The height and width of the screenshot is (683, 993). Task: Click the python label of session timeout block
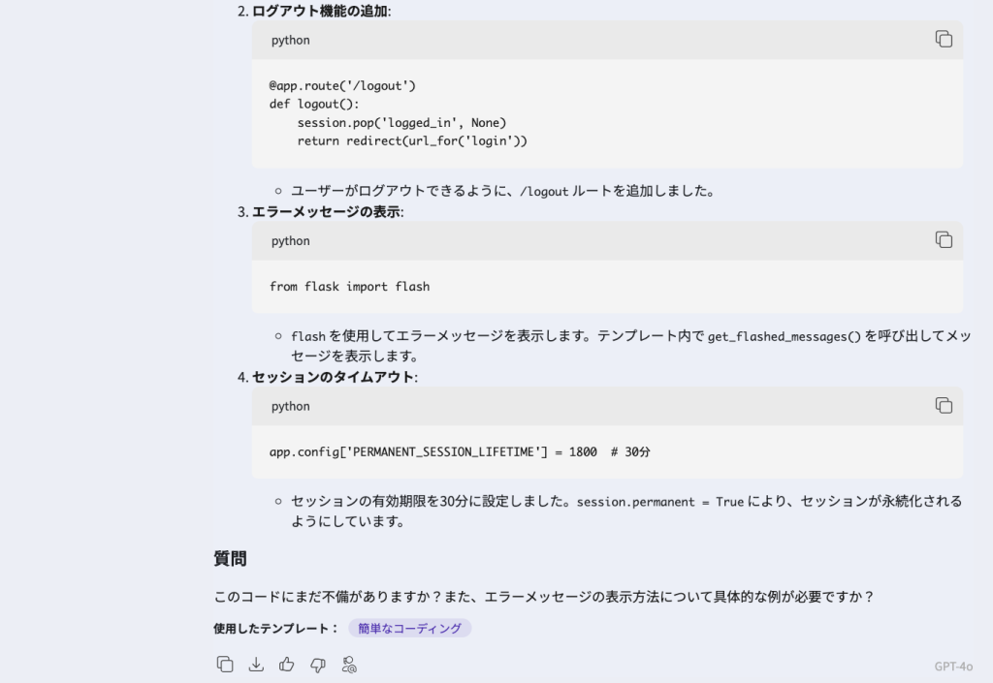tap(291, 407)
